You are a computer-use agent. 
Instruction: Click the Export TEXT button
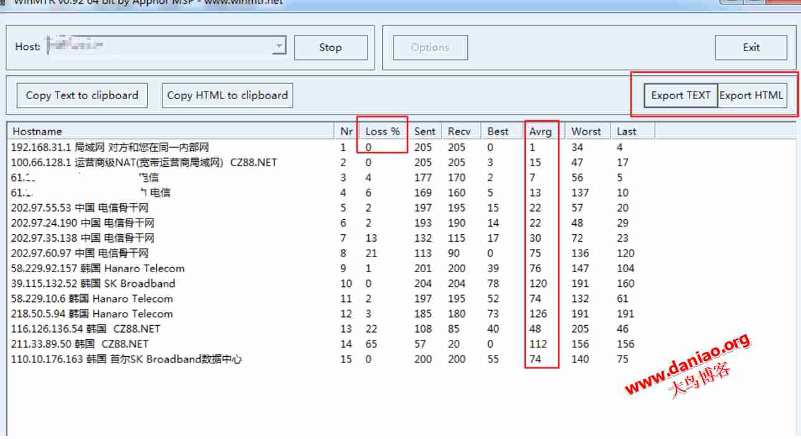681,95
